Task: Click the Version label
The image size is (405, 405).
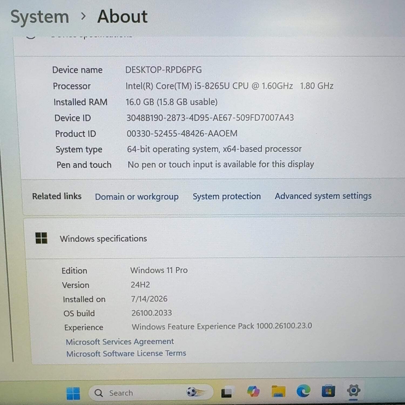Action: (x=75, y=285)
